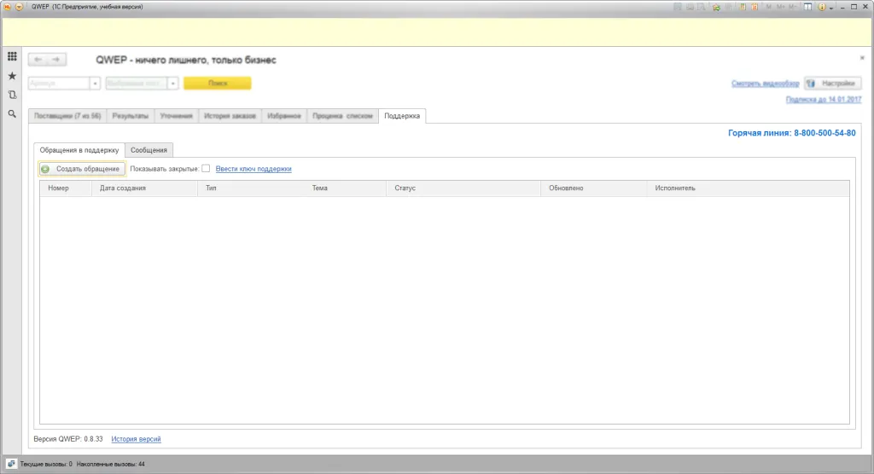Click the Исполнитель column header
874x474 pixels.
pyautogui.click(x=748, y=188)
